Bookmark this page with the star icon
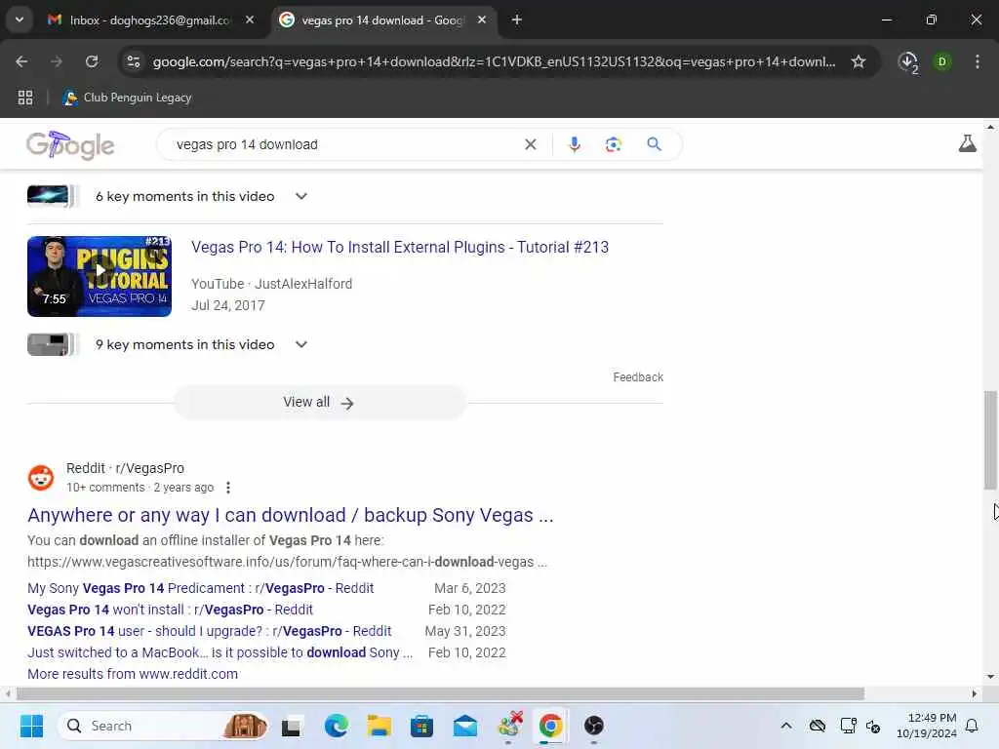999x749 pixels. (859, 61)
